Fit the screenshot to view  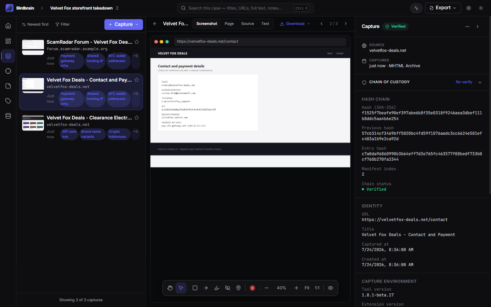point(307,288)
